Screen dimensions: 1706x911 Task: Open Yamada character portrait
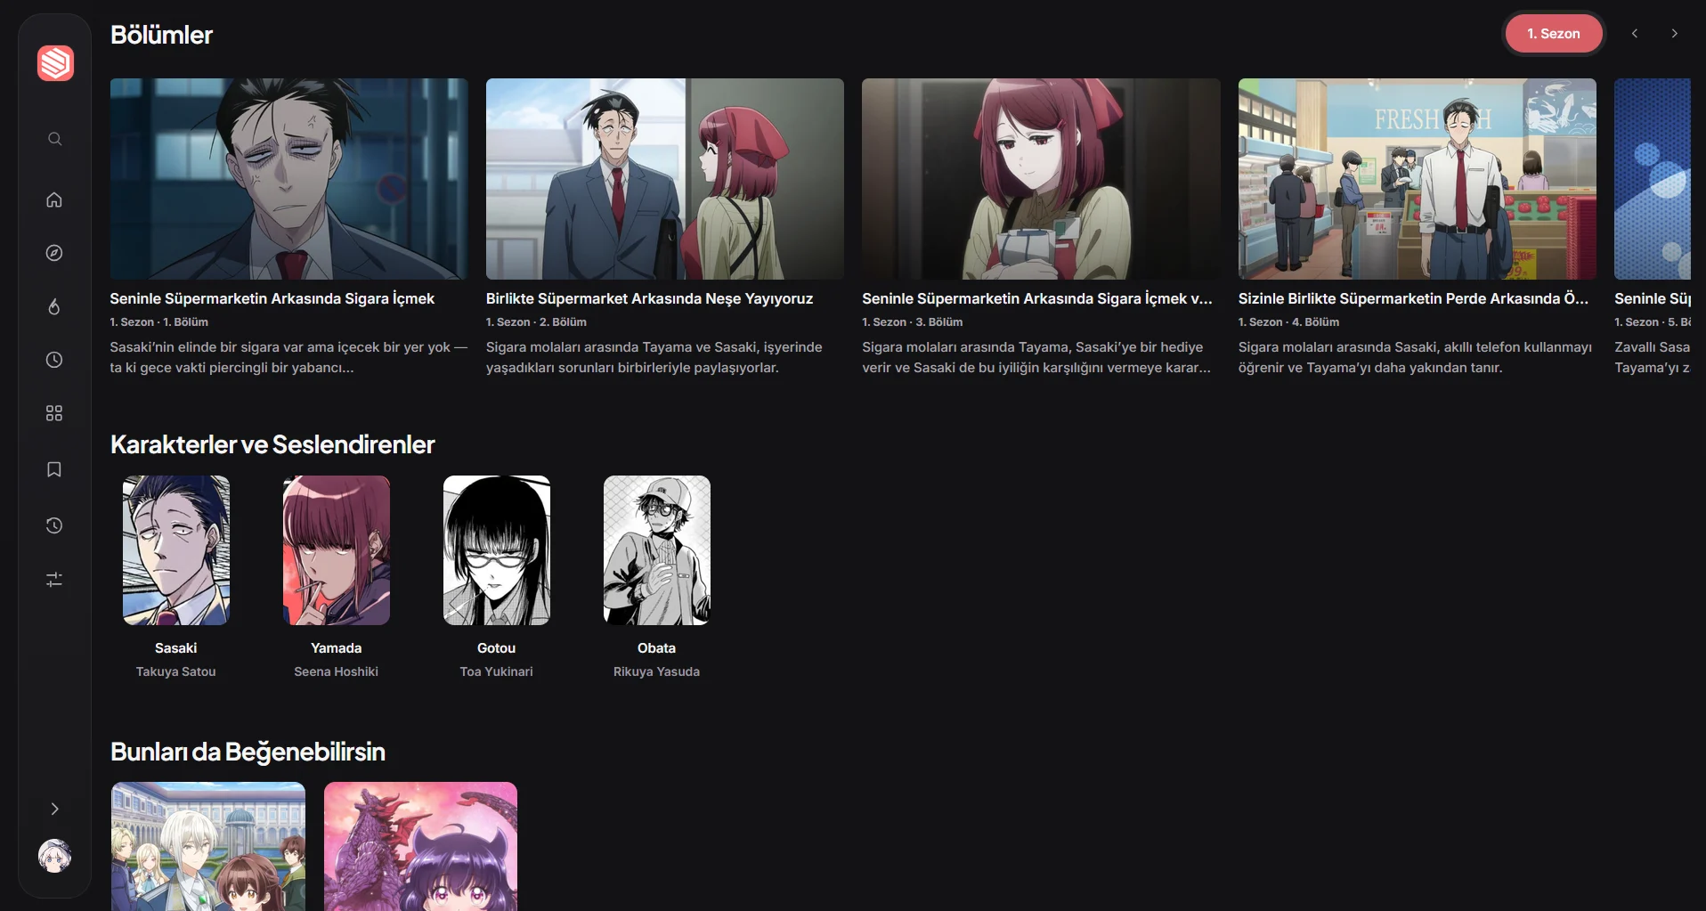click(x=337, y=550)
